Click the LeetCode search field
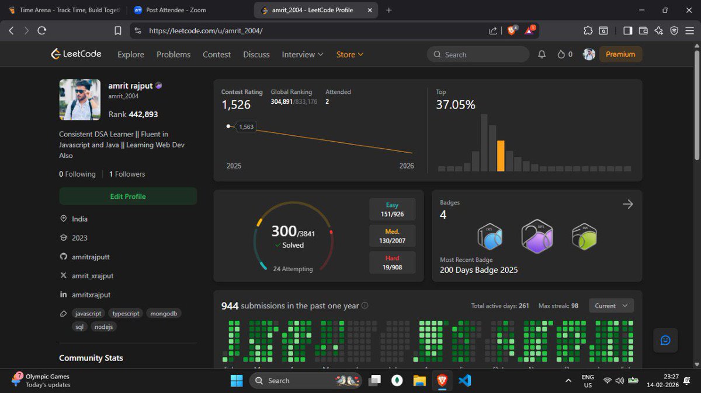Image resolution: width=701 pixels, height=393 pixels. point(478,54)
